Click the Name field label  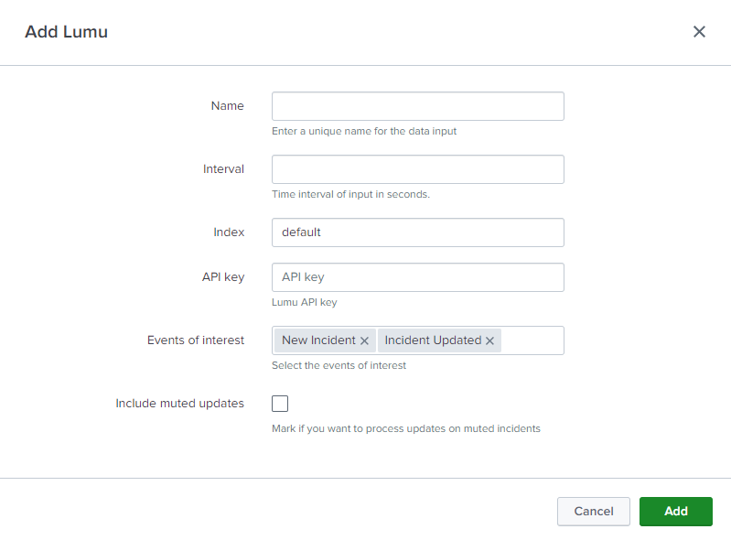click(227, 106)
